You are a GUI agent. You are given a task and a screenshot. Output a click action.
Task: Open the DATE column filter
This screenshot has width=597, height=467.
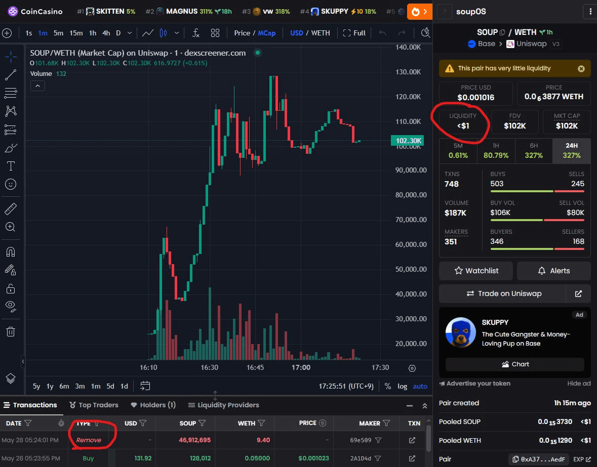(x=28, y=423)
